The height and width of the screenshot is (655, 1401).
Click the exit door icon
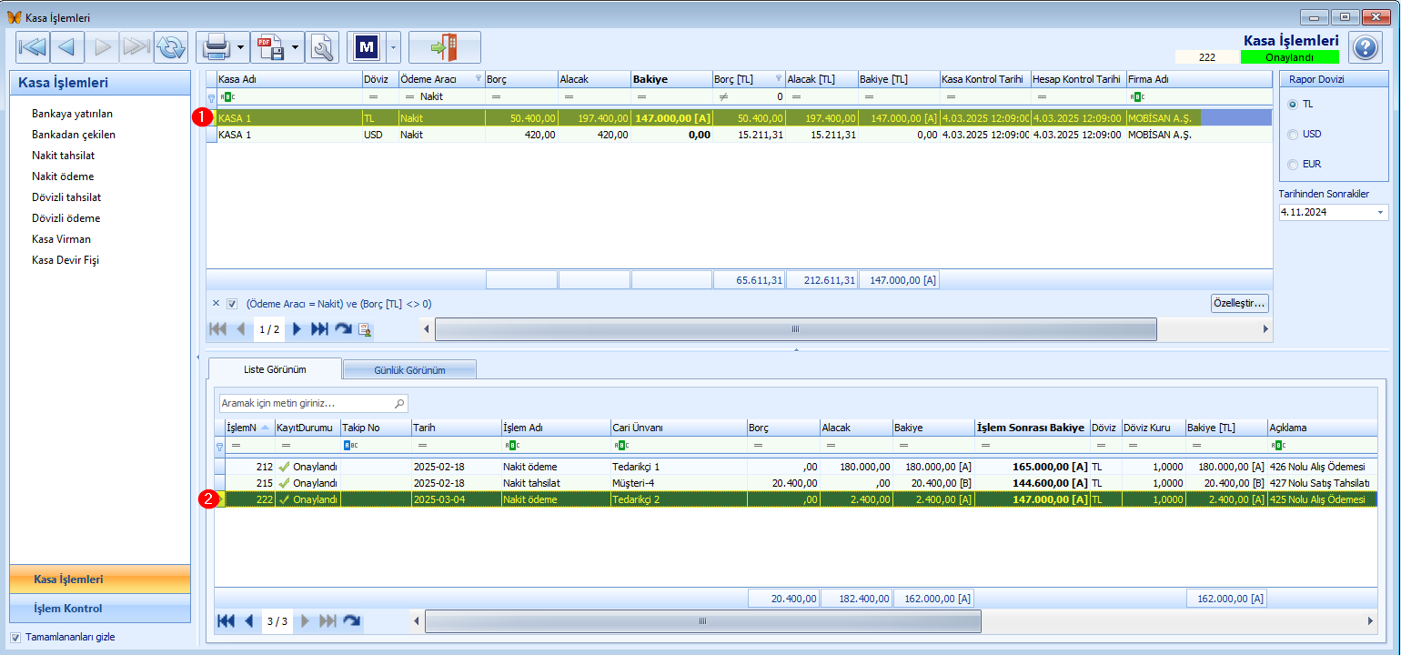[x=444, y=47]
